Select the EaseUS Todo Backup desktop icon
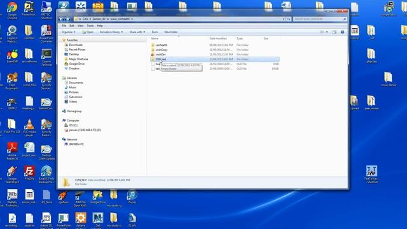Viewport: 407px width, 229px height. pos(46,174)
